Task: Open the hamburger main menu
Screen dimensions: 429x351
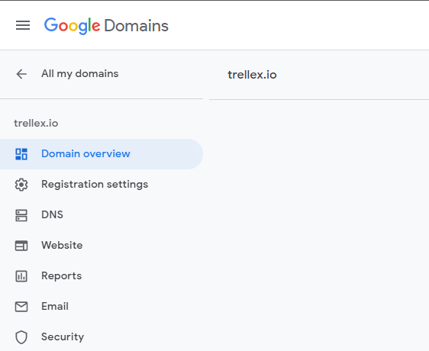Action: pos(23,25)
